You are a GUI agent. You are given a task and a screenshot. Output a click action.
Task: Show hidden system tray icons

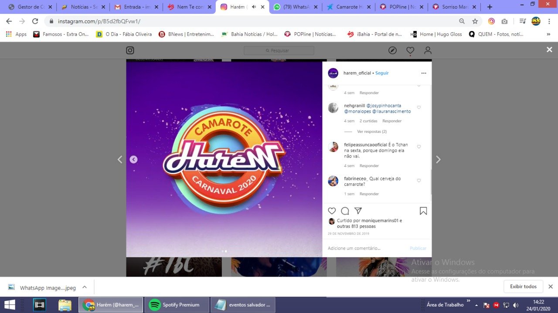tap(476, 305)
